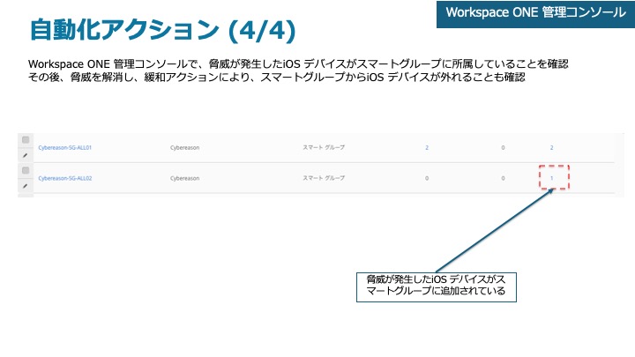Select 'スマート グループ' in the SG-ALL02 row
Image resolution: width=635 pixels, height=357 pixels.
[x=324, y=178]
